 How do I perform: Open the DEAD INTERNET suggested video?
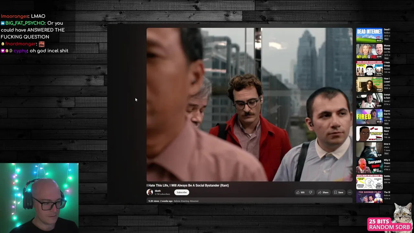[369, 35]
